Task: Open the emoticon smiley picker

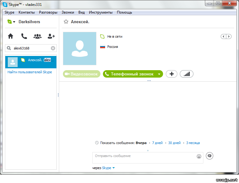Action: coord(199,156)
